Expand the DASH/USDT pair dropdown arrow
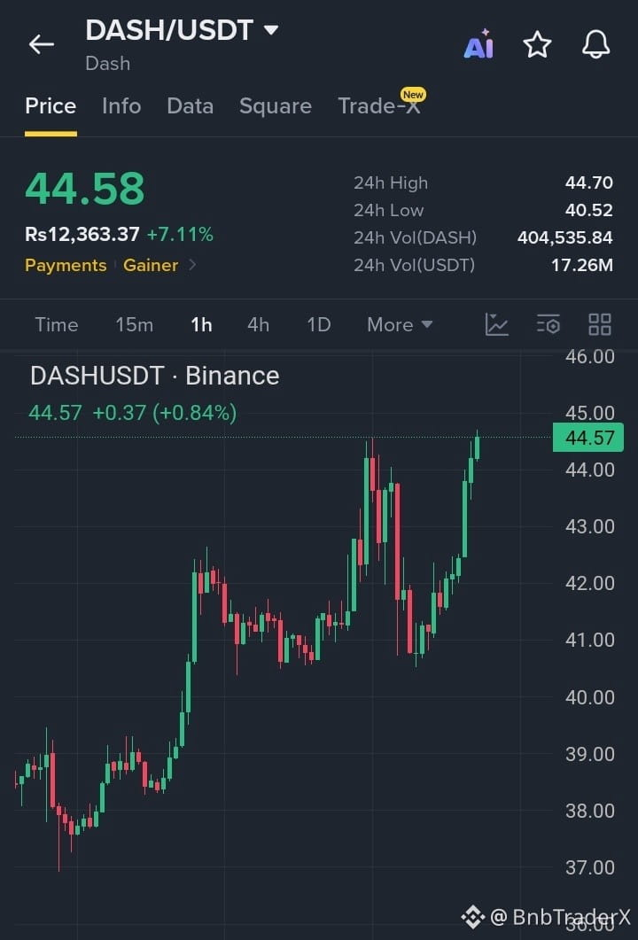This screenshot has height=940, width=638. [271, 29]
